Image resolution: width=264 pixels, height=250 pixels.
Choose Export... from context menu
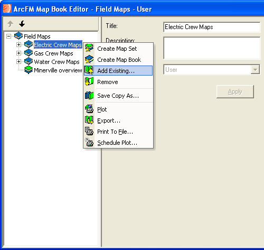click(118, 121)
